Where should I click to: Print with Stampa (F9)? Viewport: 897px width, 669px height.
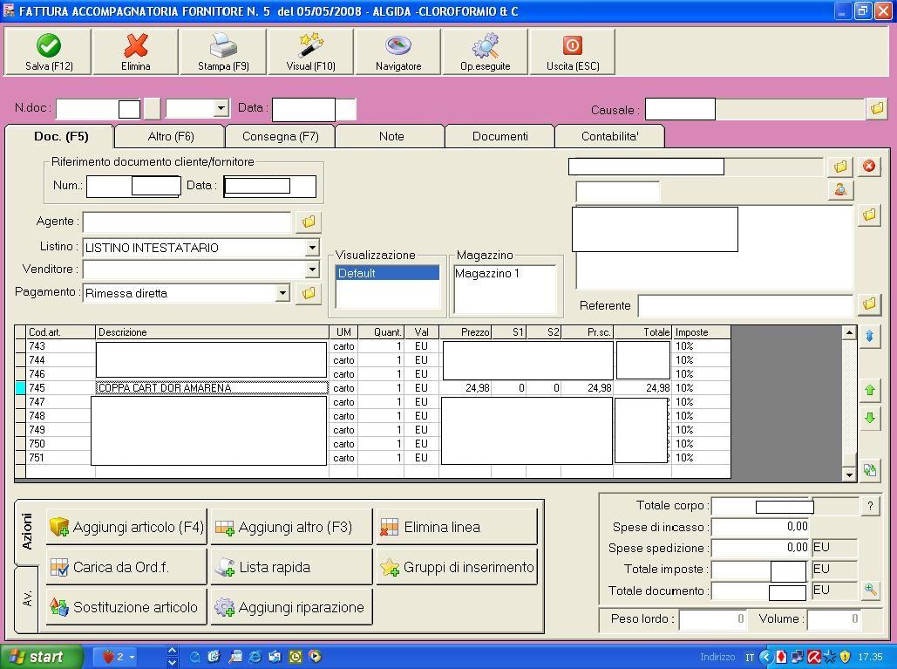pos(223,52)
